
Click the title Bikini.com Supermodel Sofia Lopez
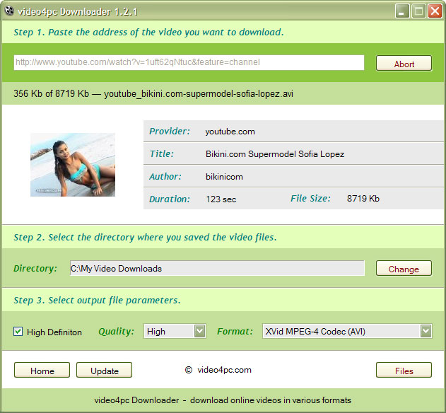click(x=275, y=154)
